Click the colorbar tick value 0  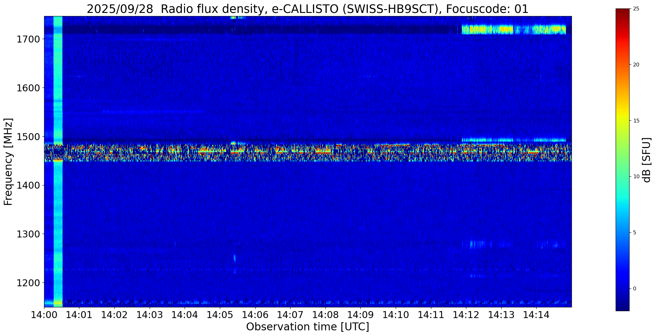[635, 289]
